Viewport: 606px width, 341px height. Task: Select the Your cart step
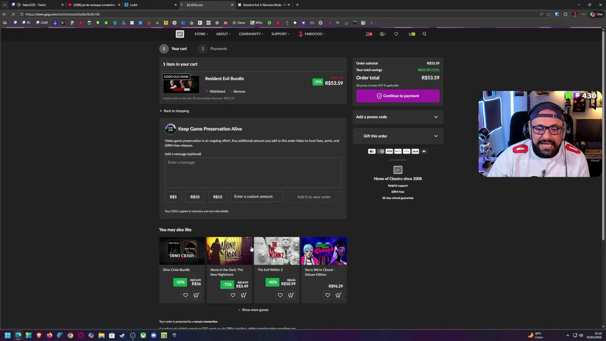174,48
